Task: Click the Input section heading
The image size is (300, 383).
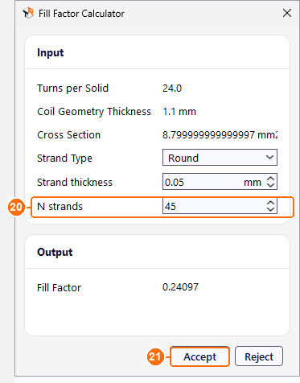Action: 51,52
